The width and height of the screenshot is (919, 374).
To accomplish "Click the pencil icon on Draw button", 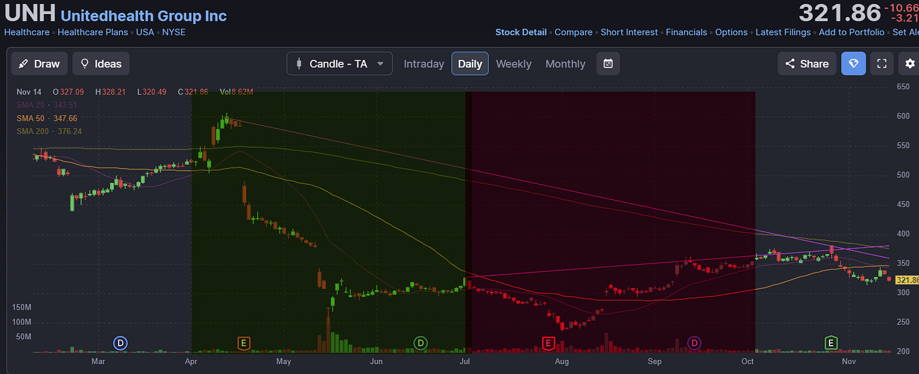I will click(x=23, y=64).
